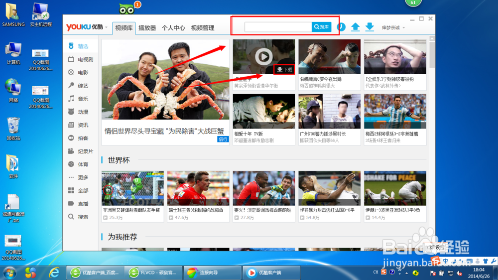Click the 情侣世界尽头寻宝藏 headline
Screen dimensions: 498x280
tap(164, 131)
